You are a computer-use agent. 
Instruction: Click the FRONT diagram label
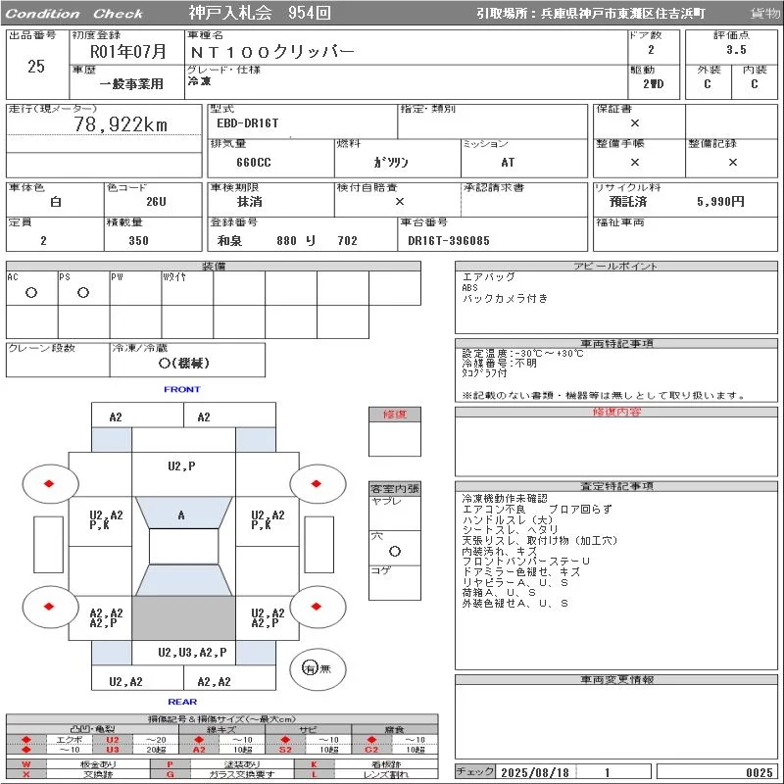coord(182,389)
